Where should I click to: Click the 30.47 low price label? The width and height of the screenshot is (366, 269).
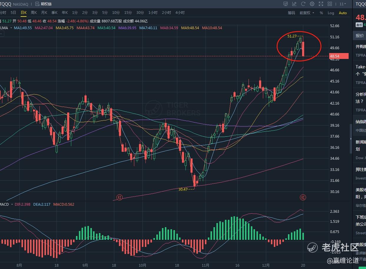click(x=183, y=189)
